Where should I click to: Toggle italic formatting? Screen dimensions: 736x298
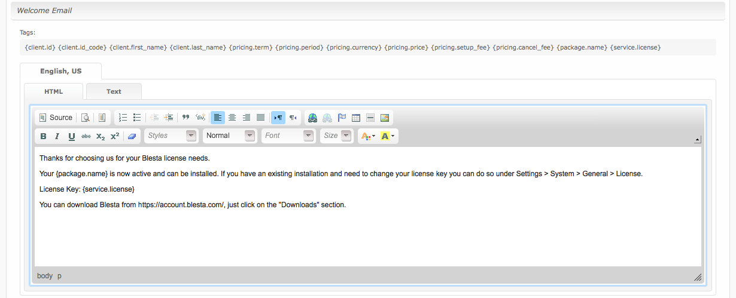(x=57, y=136)
